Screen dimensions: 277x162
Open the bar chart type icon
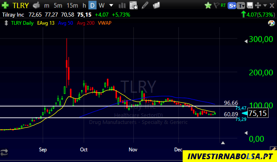click(x=122, y=6)
